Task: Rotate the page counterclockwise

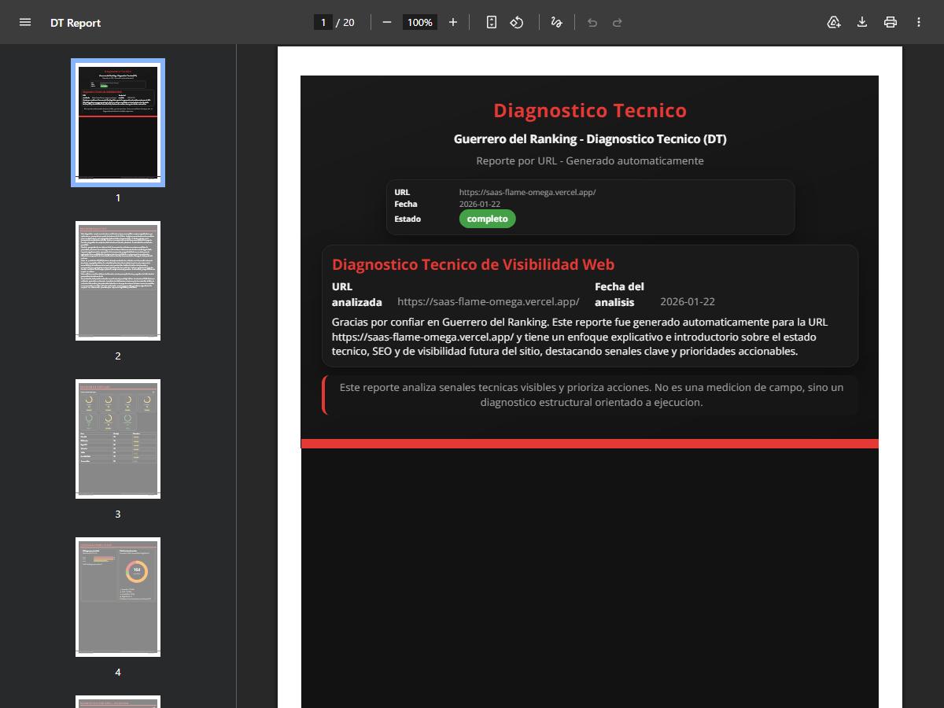Action: coord(517,22)
